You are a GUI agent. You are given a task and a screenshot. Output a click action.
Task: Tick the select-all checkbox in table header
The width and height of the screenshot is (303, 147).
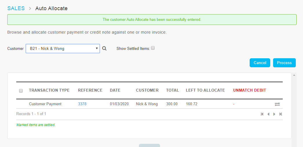point(21,91)
